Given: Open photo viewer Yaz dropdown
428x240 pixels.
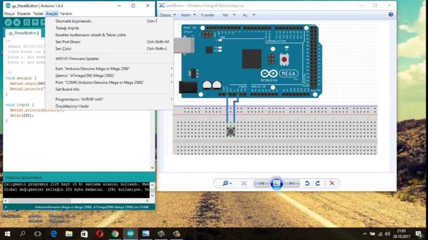Looking at the screenshot, I should click(228, 15).
